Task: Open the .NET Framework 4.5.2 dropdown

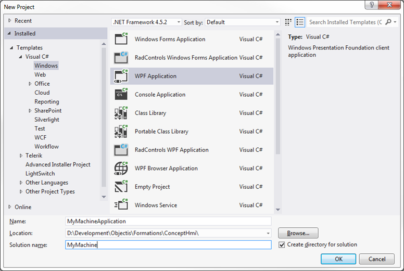Action: [x=147, y=22]
